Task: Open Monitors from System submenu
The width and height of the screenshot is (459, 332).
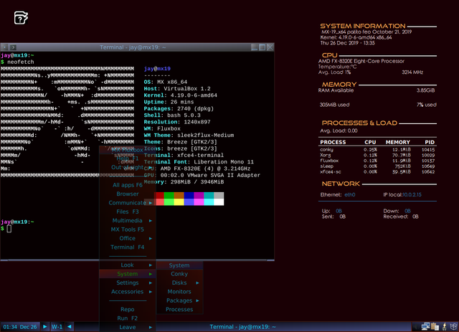Action: (179, 292)
